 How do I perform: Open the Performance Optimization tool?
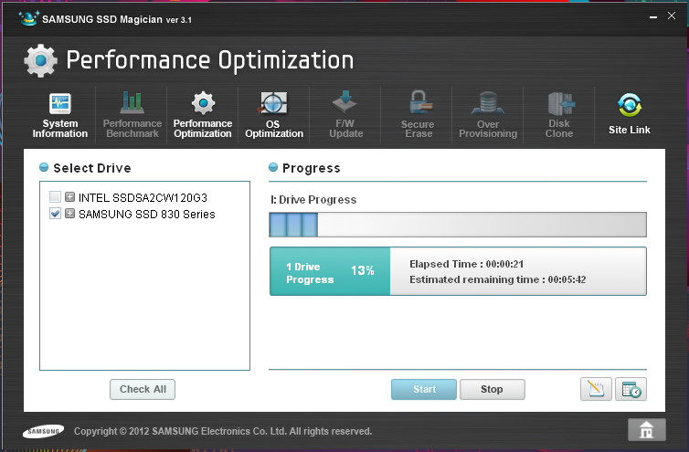tap(202, 114)
